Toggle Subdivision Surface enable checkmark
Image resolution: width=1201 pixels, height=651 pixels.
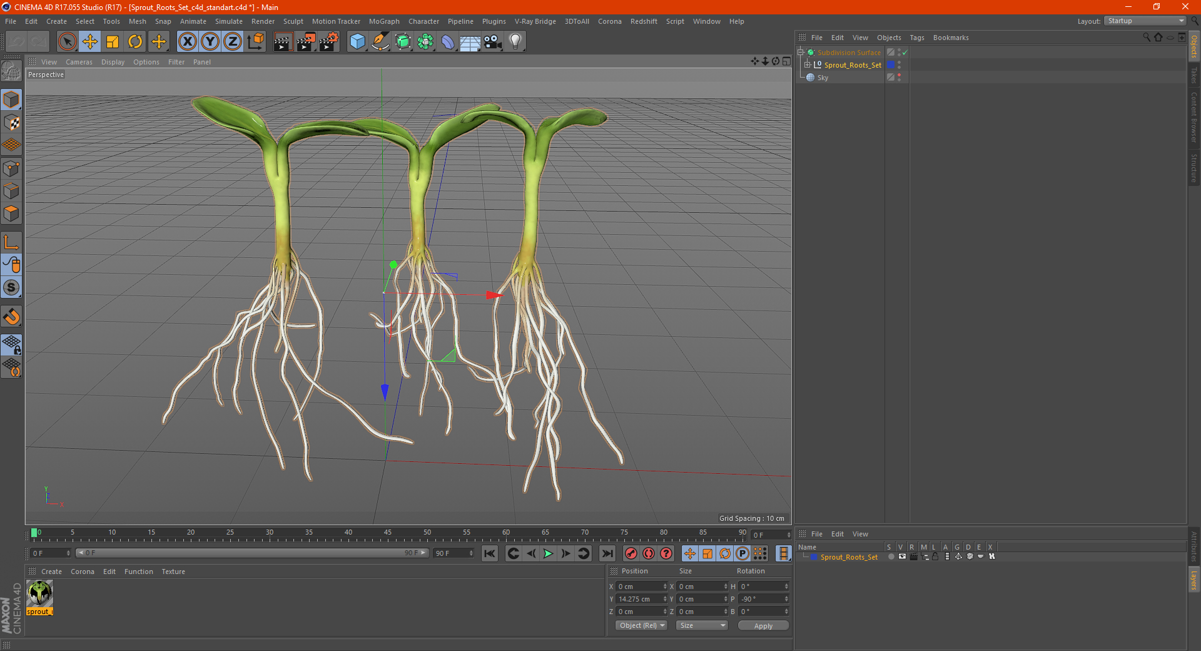[x=905, y=53]
